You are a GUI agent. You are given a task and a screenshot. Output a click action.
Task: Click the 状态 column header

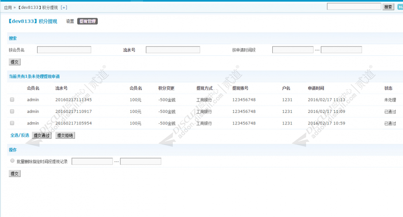click(388, 88)
